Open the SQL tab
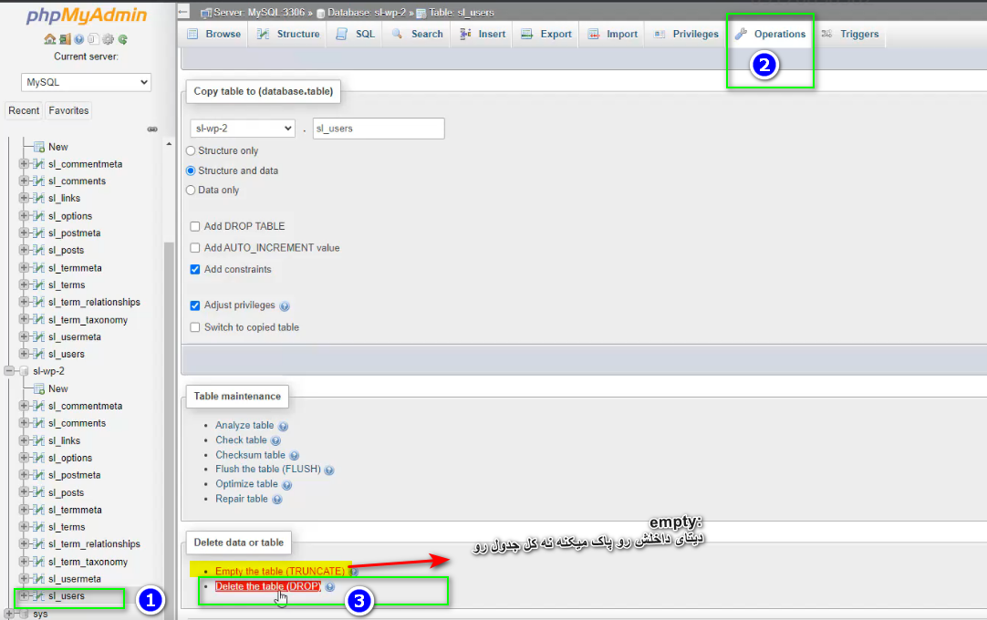This screenshot has height=620, width=987. tap(356, 34)
